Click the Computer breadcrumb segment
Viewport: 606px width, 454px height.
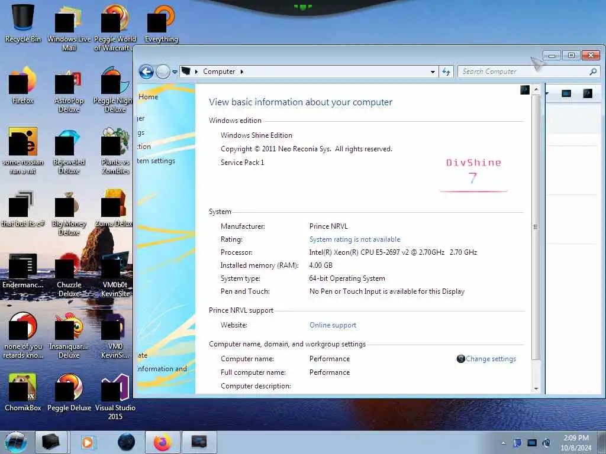tap(219, 72)
